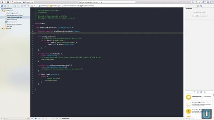Image resolution: width=214 pixels, height=120 pixels.
Task: Click the Add button below navigator
Action: tap(1, 119)
